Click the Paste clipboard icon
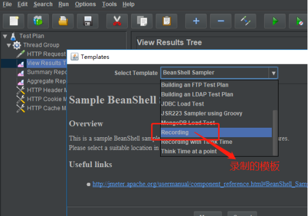This screenshot has width=308, height=216. (x=167, y=21)
